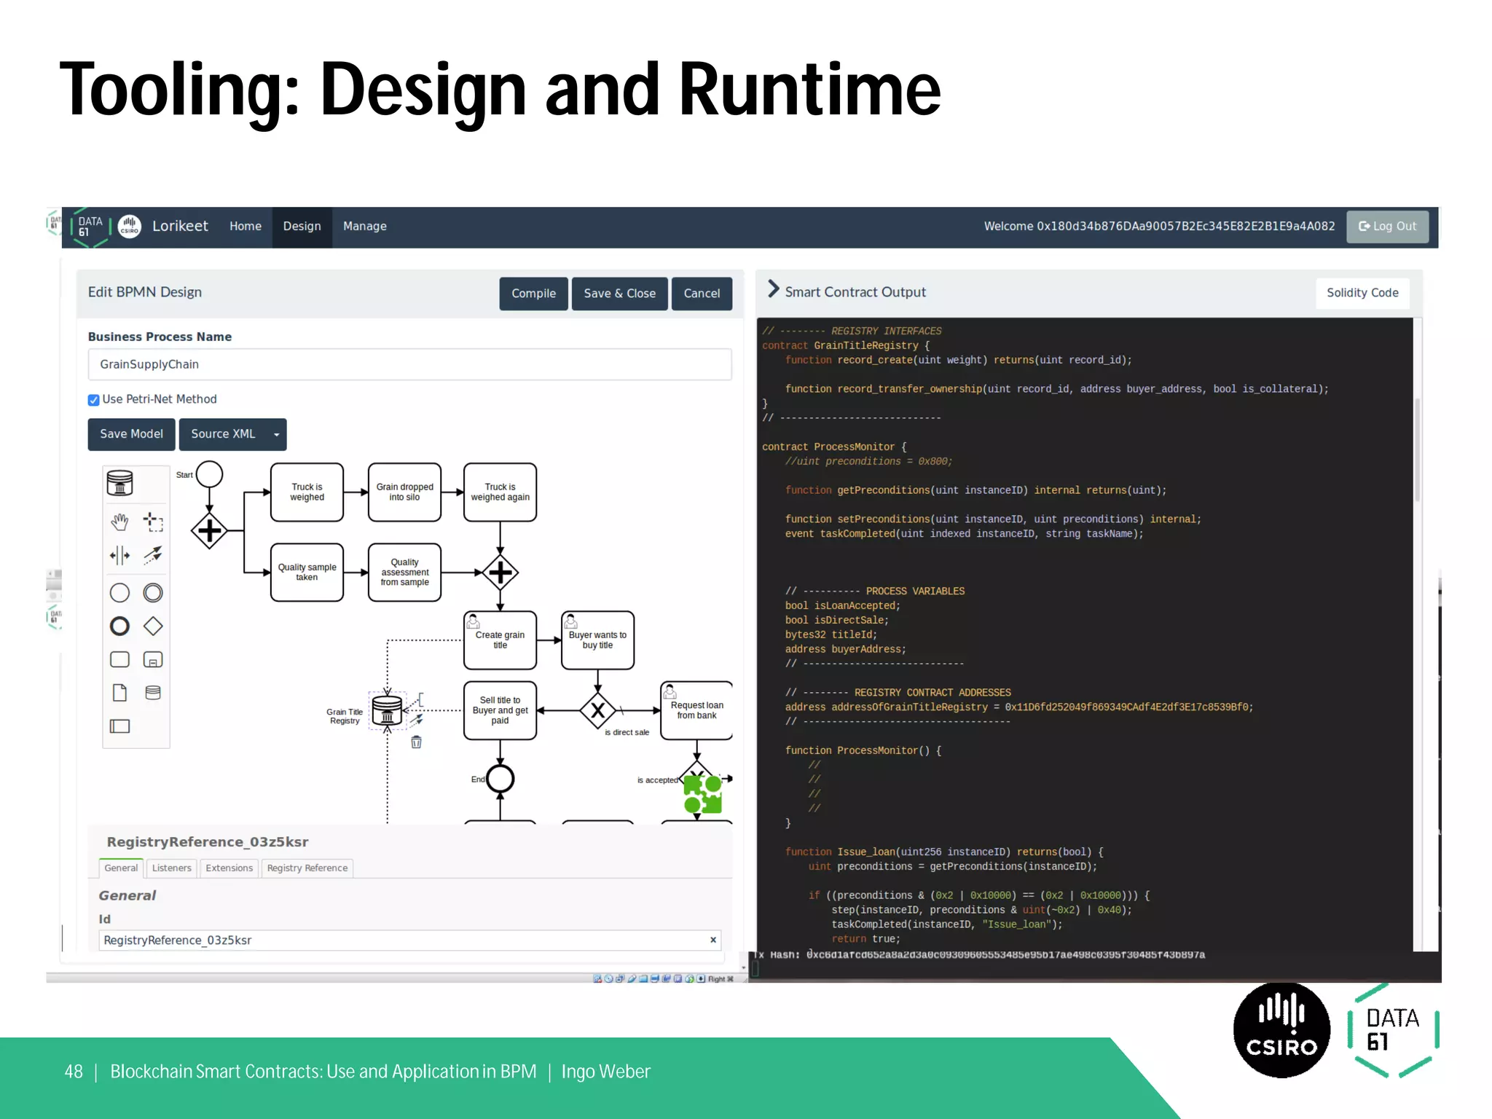The height and width of the screenshot is (1119, 1492).
Task: Switch to the Listeners tab
Action: pyautogui.click(x=172, y=868)
